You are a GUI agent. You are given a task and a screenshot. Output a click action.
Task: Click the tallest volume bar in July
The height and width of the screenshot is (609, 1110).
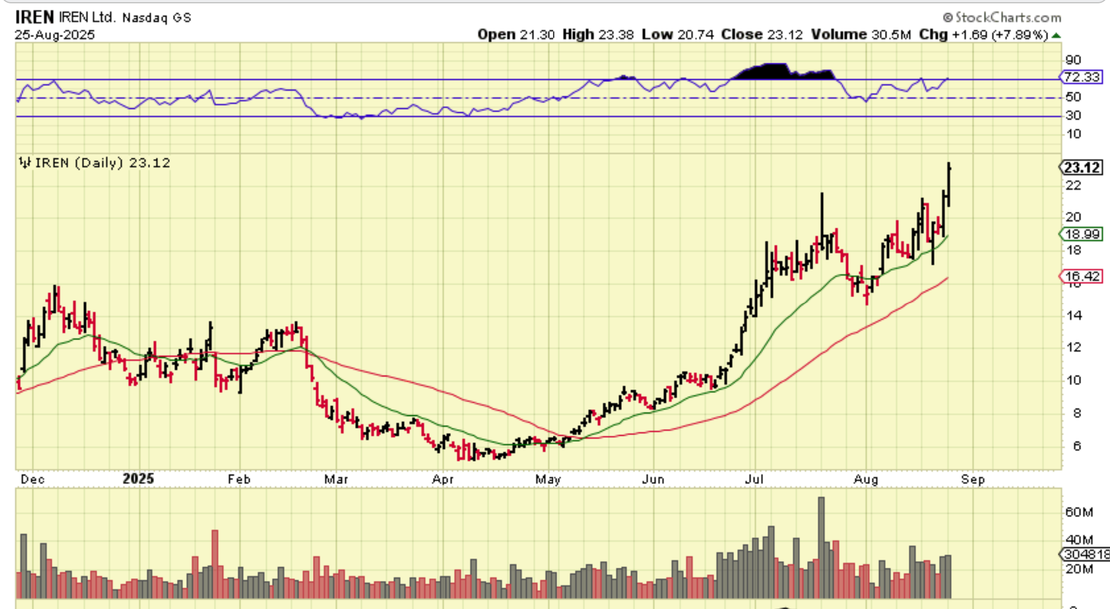tap(821, 545)
